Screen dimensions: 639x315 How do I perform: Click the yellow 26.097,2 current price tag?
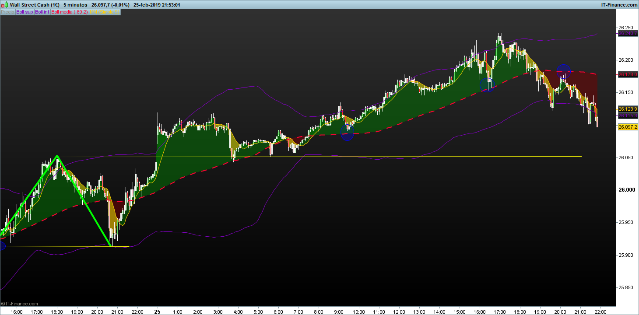[x=627, y=126]
